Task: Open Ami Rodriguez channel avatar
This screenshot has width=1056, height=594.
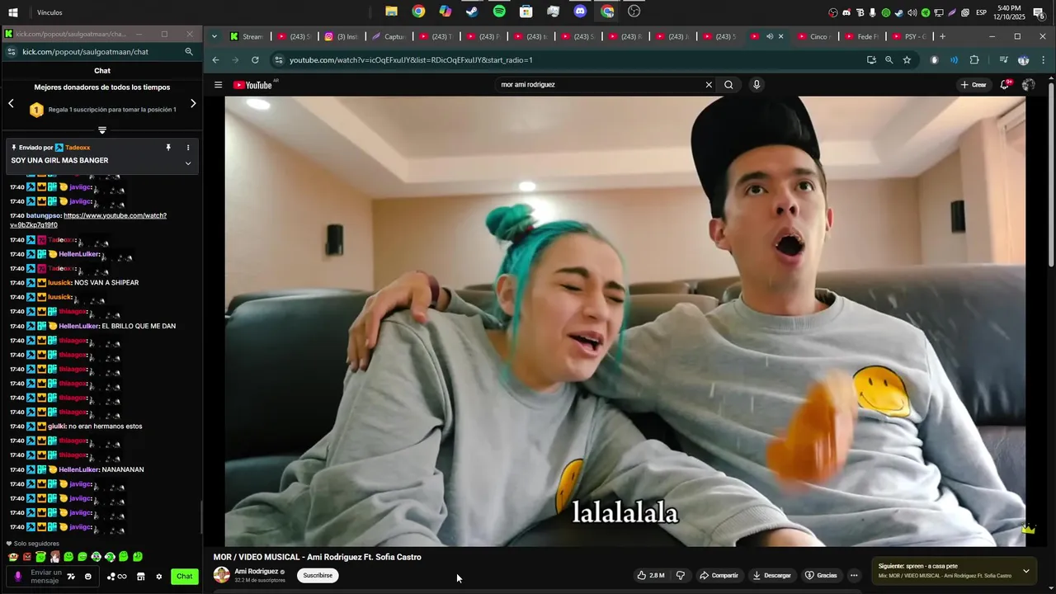Action: coord(222,575)
